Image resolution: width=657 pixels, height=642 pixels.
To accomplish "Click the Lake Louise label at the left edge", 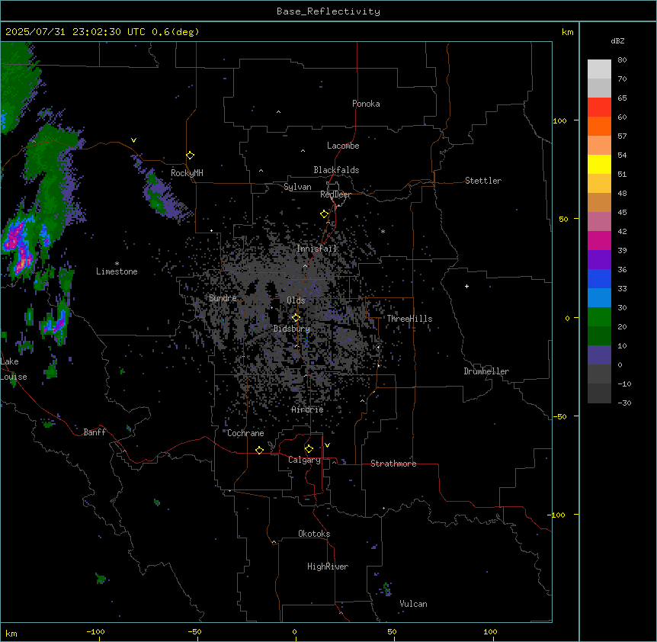I will coord(14,369).
